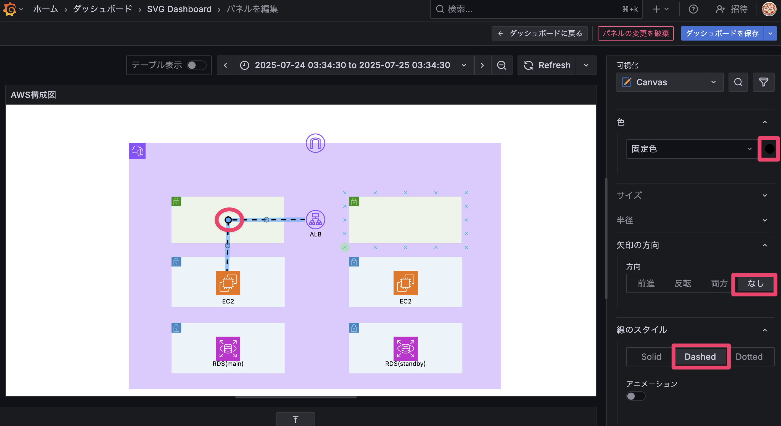
Task: Shift time range forward with right arrow
Action: [482, 65]
